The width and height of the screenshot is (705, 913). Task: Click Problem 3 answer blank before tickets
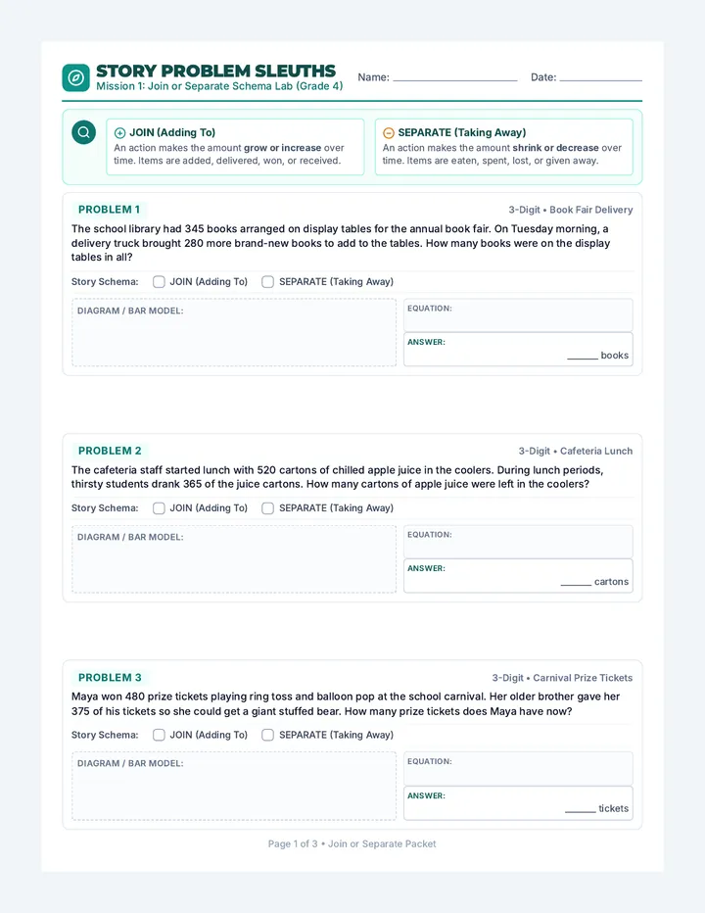(x=581, y=809)
